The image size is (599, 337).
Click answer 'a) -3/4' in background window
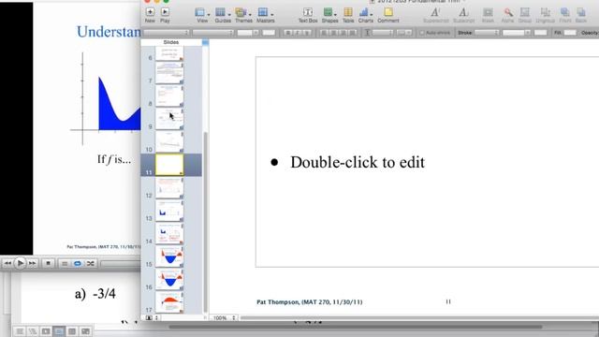[x=95, y=294]
